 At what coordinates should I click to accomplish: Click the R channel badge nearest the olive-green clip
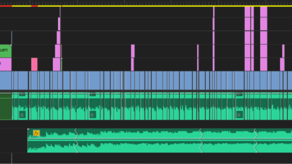click(x=22, y=115)
